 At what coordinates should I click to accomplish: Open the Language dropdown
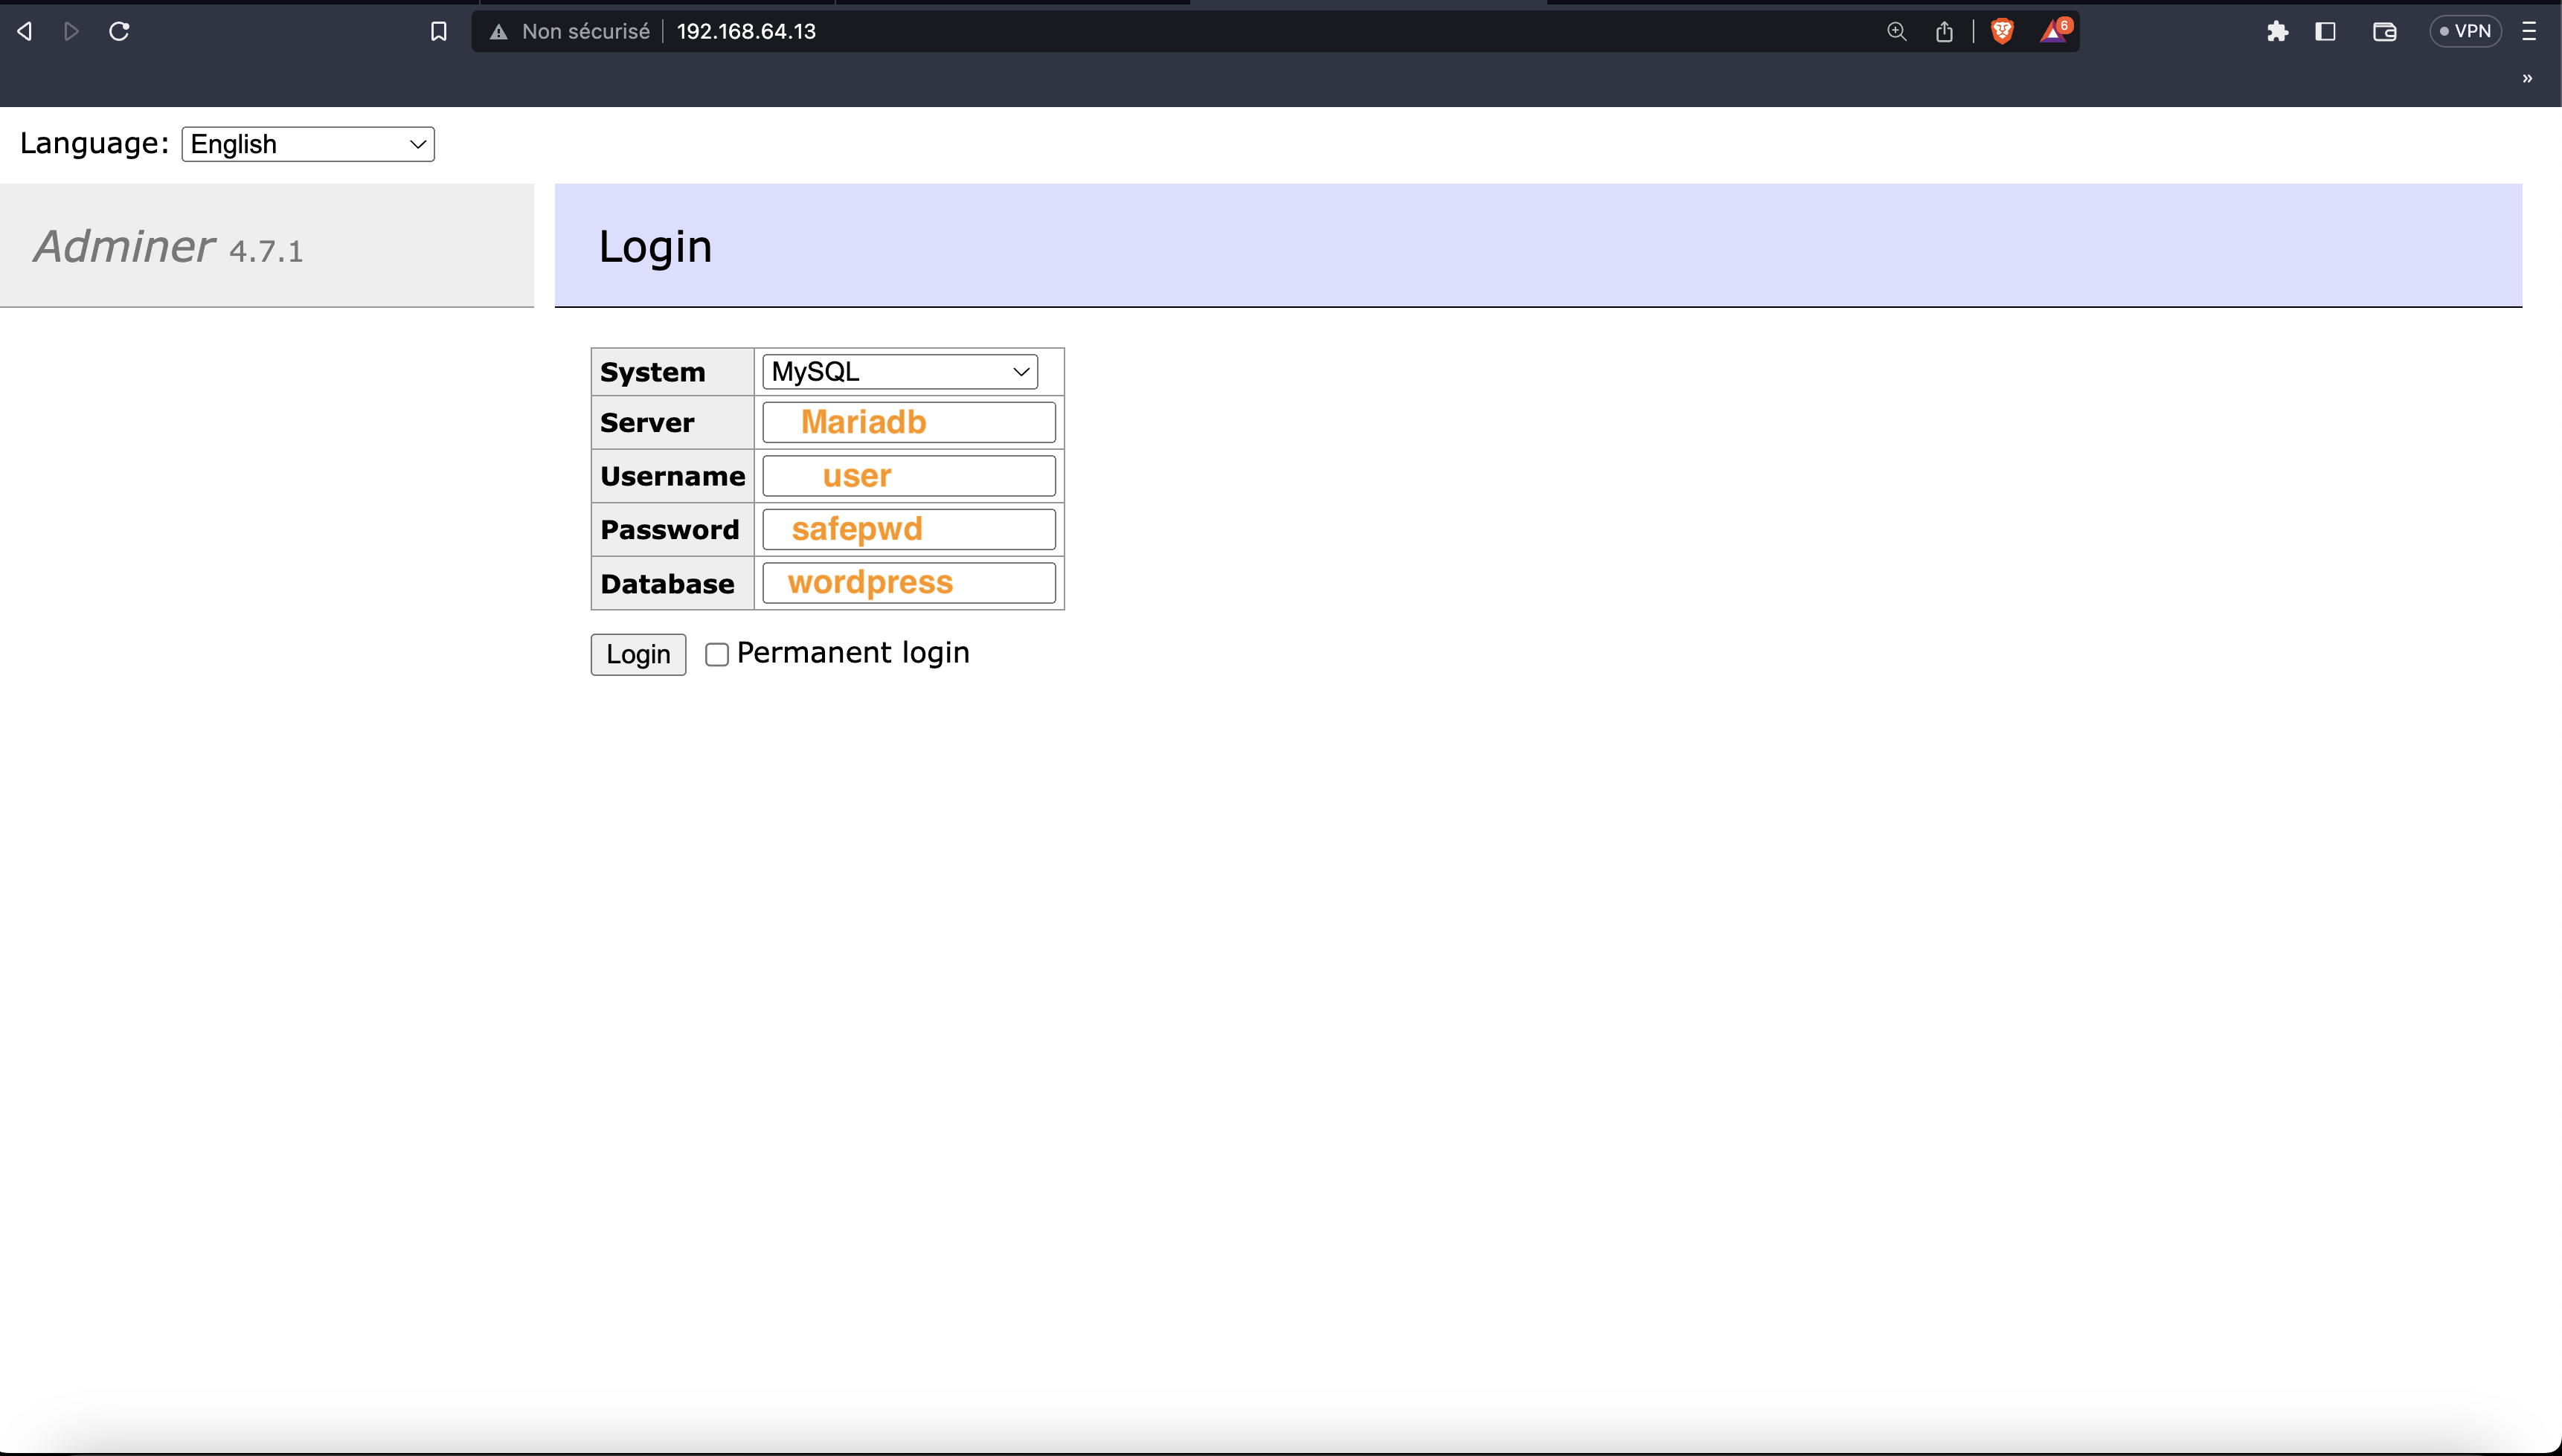(307, 144)
